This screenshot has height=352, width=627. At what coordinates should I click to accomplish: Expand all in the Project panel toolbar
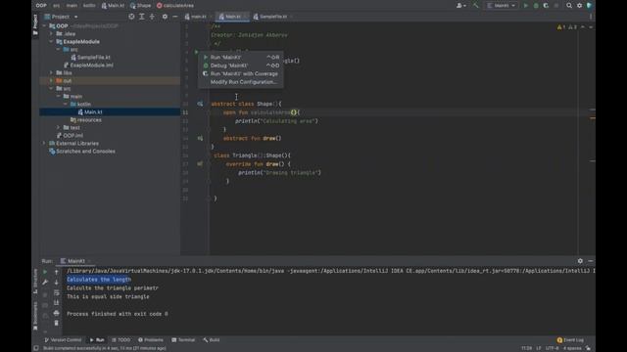(141, 17)
